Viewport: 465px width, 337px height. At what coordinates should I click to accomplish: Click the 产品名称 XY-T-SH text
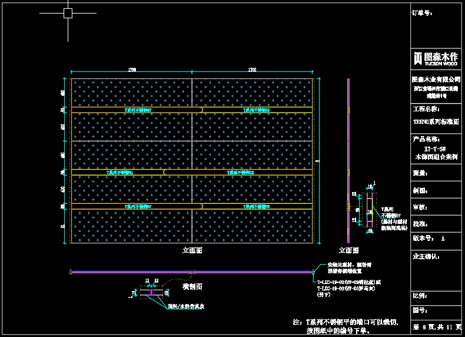click(436, 149)
